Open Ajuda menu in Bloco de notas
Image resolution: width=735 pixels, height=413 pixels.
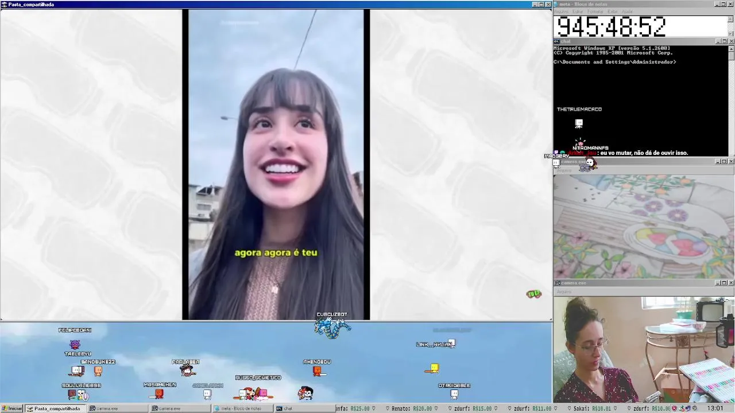pyautogui.click(x=627, y=11)
